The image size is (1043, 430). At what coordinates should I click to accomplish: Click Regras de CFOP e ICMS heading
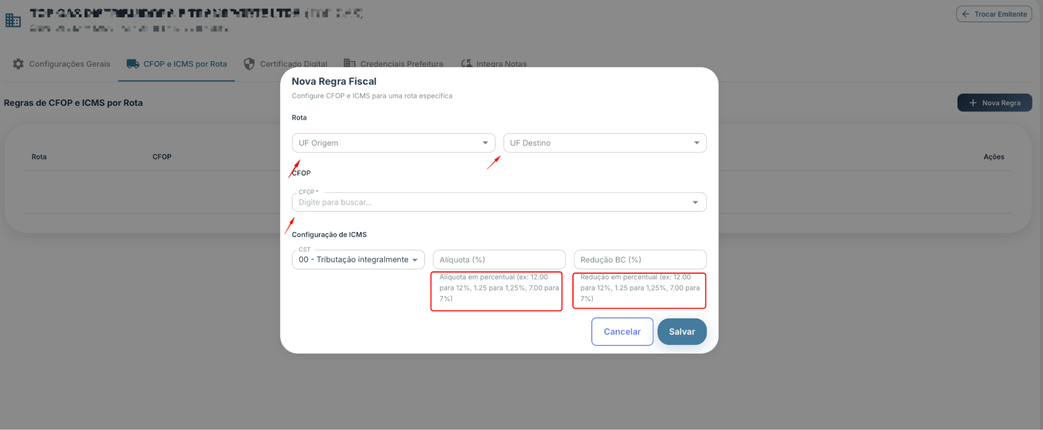tap(73, 103)
